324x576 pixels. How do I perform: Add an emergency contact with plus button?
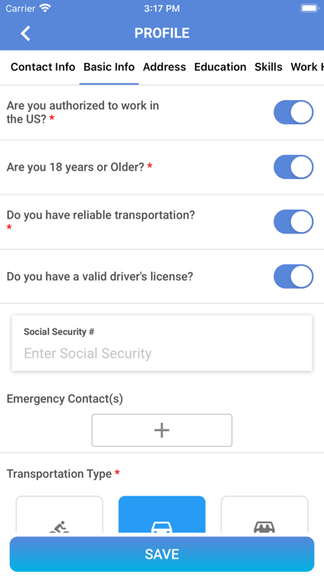162,430
